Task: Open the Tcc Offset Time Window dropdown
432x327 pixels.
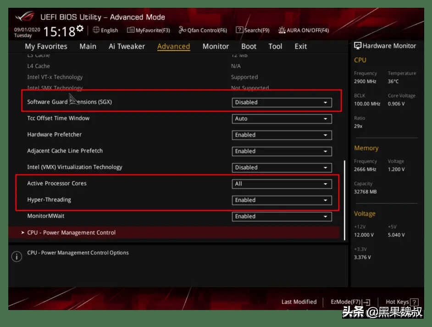Action: [x=282, y=119]
